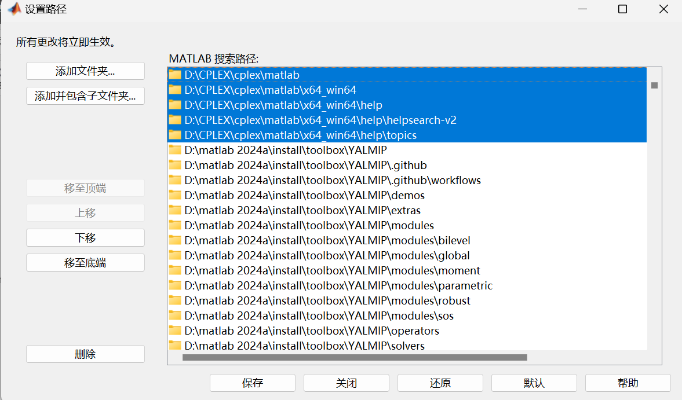Select path ending x64_win64\help
The image size is (682, 400).
(407, 105)
